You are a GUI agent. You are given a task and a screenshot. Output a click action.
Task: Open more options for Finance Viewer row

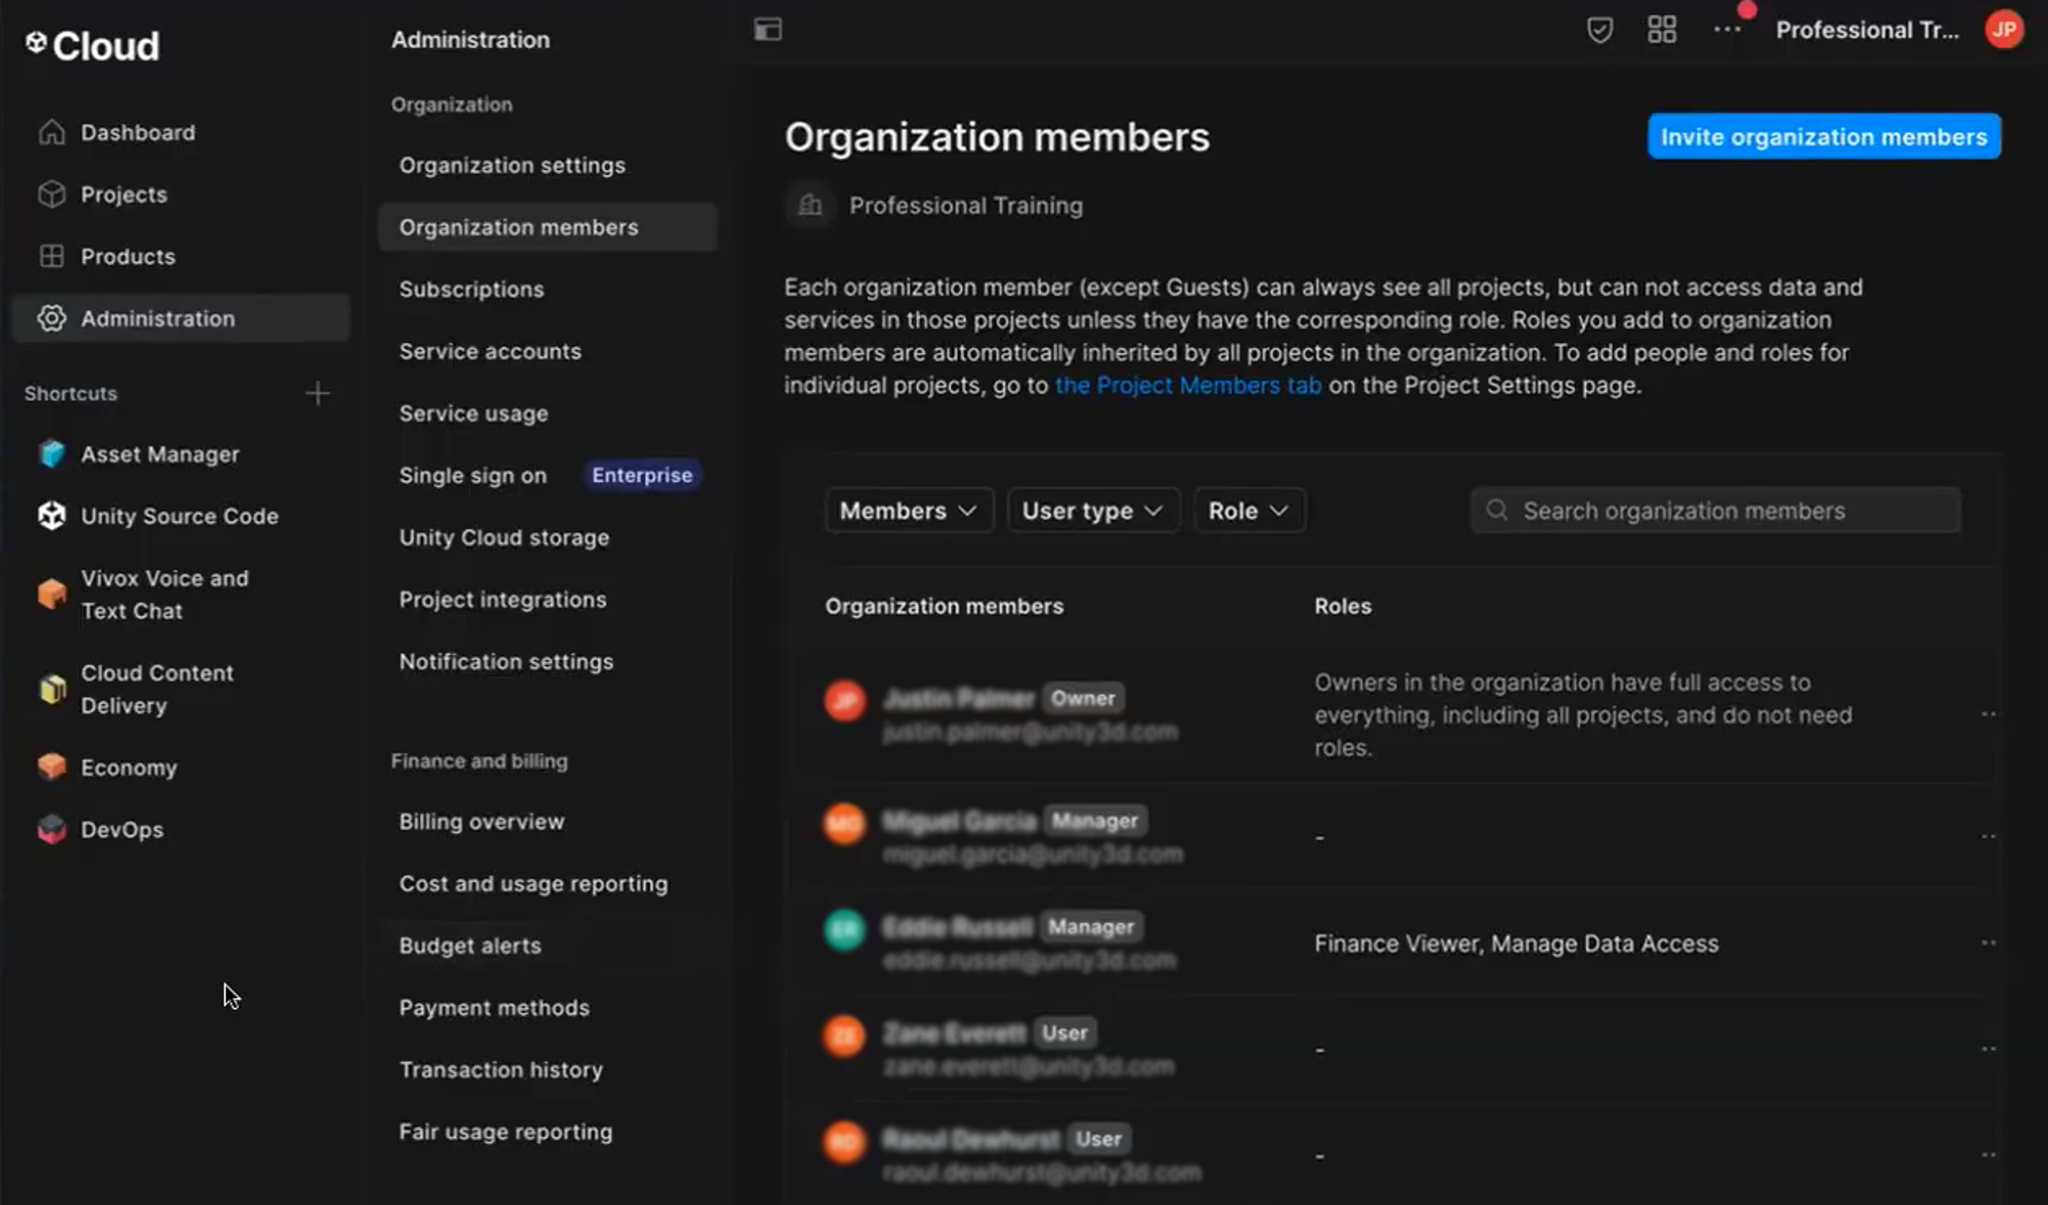click(1988, 943)
